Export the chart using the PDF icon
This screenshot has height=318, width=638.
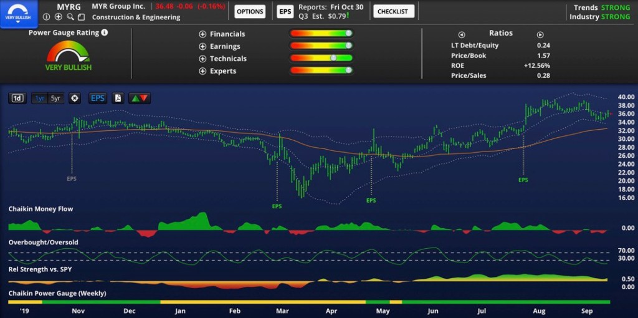(118, 98)
